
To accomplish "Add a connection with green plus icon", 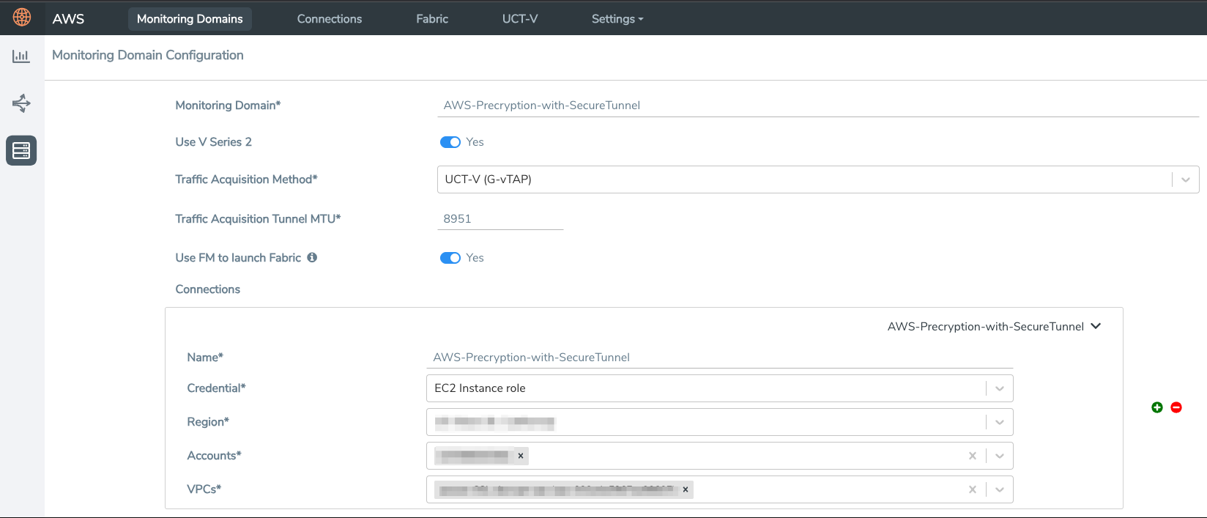I will point(1157,407).
